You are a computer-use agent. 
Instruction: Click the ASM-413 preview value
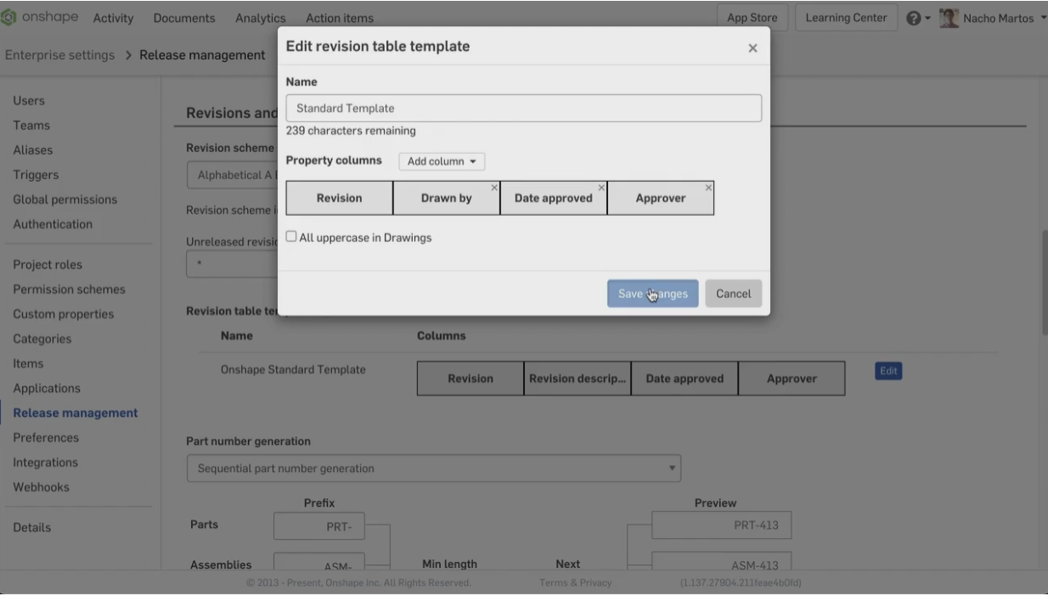point(721,561)
